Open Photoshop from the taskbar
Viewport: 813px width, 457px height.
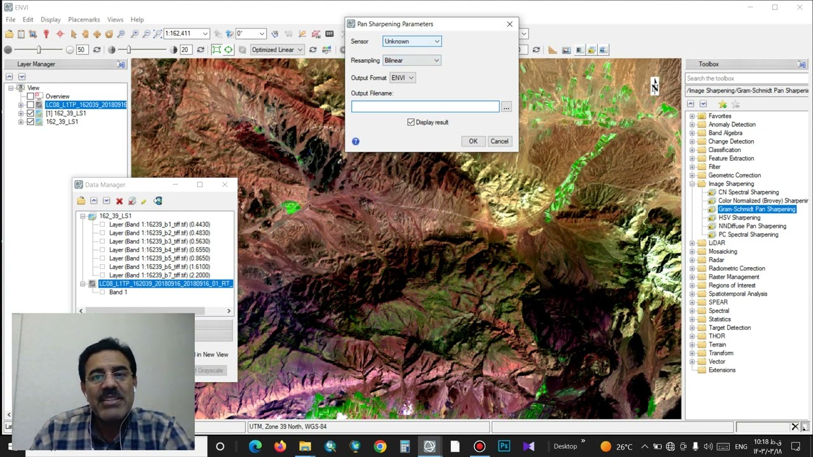coord(504,446)
